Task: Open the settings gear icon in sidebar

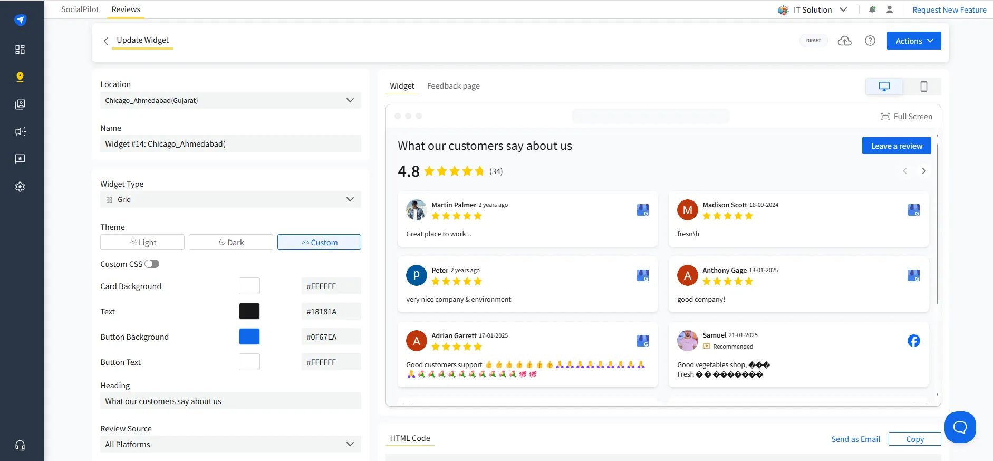Action: coord(20,187)
